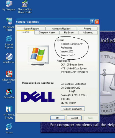Go to the Advanced tab
This screenshot has width=115, height=138.
click(x=88, y=33)
